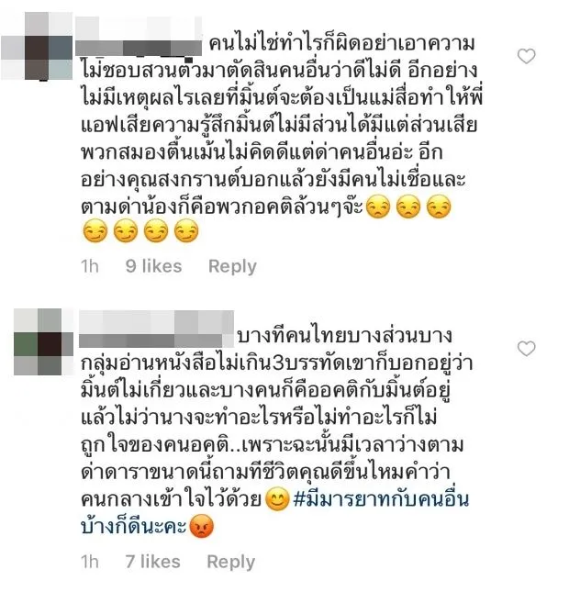
Task: Click the first smirking face emoji
Action: click(x=95, y=231)
